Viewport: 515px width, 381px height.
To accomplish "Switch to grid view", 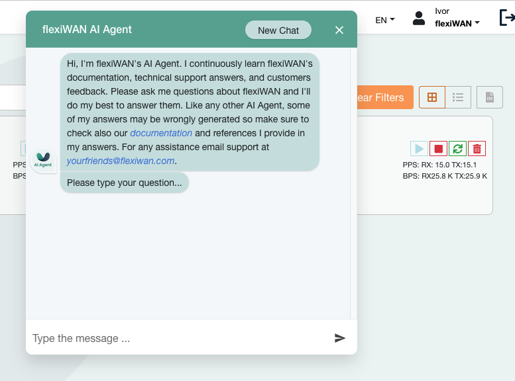I will 432,97.
